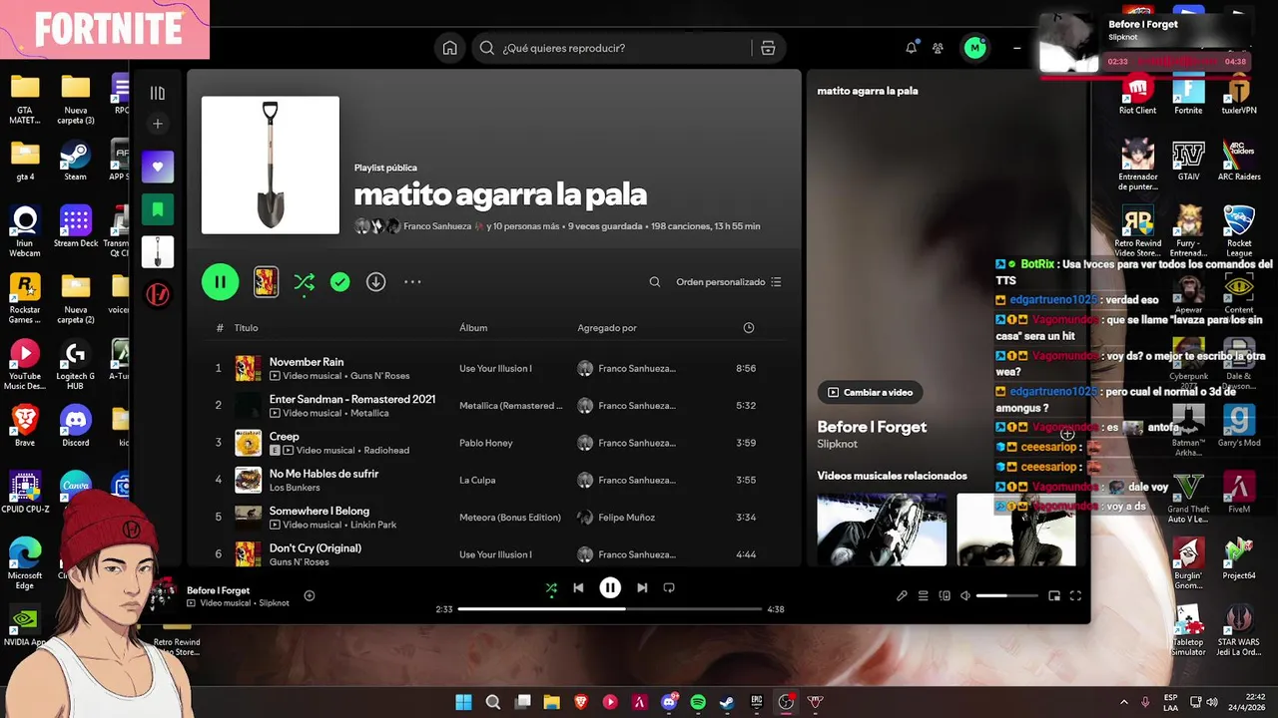This screenshot has height=718, width=1278.
Task: Open Meteora (Bonus Edition) album link
Action: (510, 518)
